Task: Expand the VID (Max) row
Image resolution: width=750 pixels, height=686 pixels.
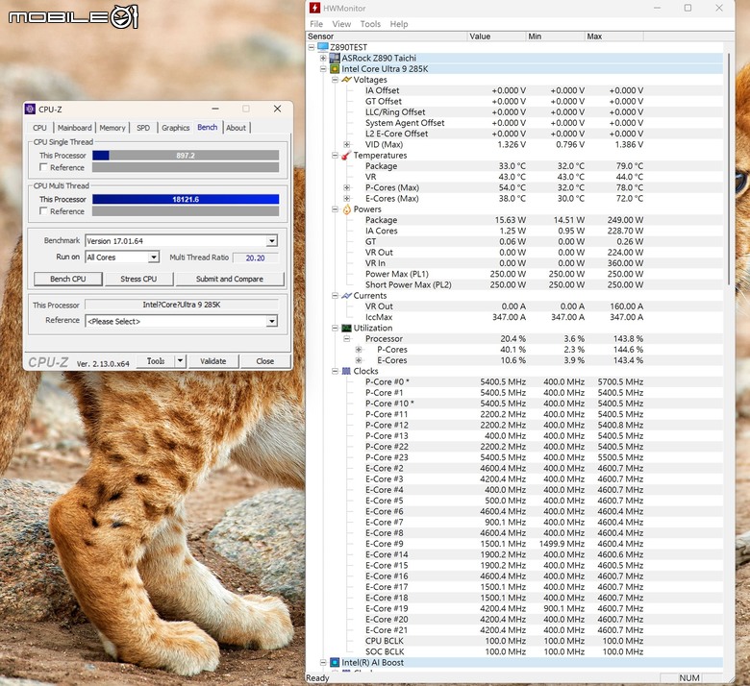Action: (x=347, y=144)
